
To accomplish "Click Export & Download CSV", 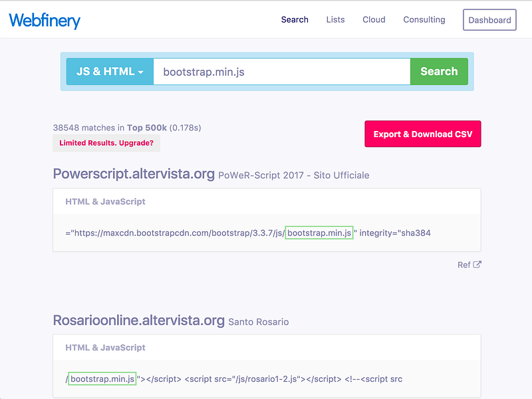I will click(x=422, y=134).
